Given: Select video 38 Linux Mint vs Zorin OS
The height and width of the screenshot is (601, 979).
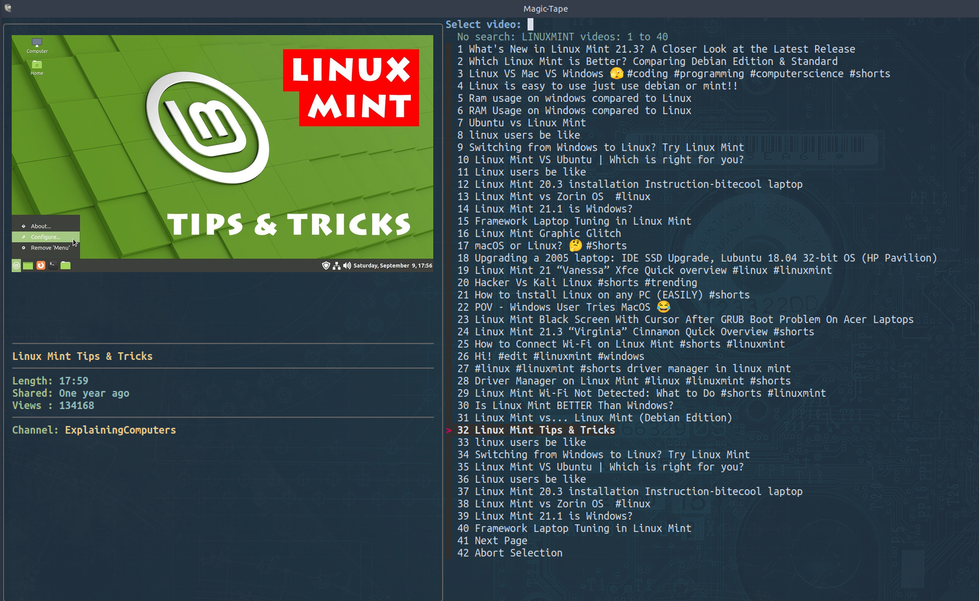Looking at the screenshot, I should [x=553, y=504].
